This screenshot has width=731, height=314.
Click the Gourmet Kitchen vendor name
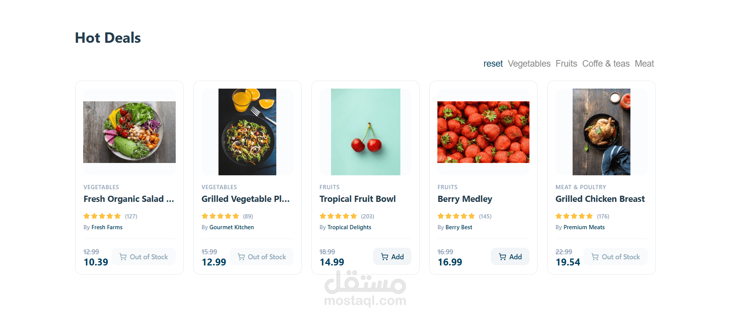click(x=232, y=227)
